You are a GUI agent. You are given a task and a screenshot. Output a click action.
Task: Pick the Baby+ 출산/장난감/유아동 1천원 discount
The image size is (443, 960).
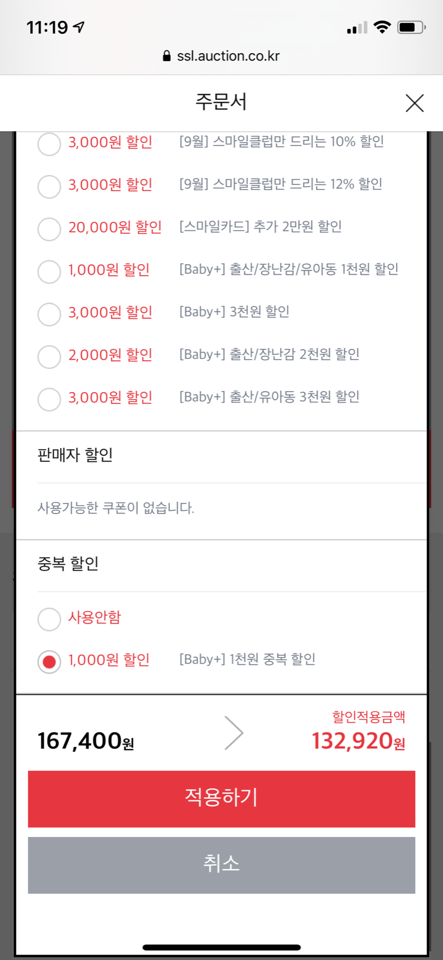49,271
